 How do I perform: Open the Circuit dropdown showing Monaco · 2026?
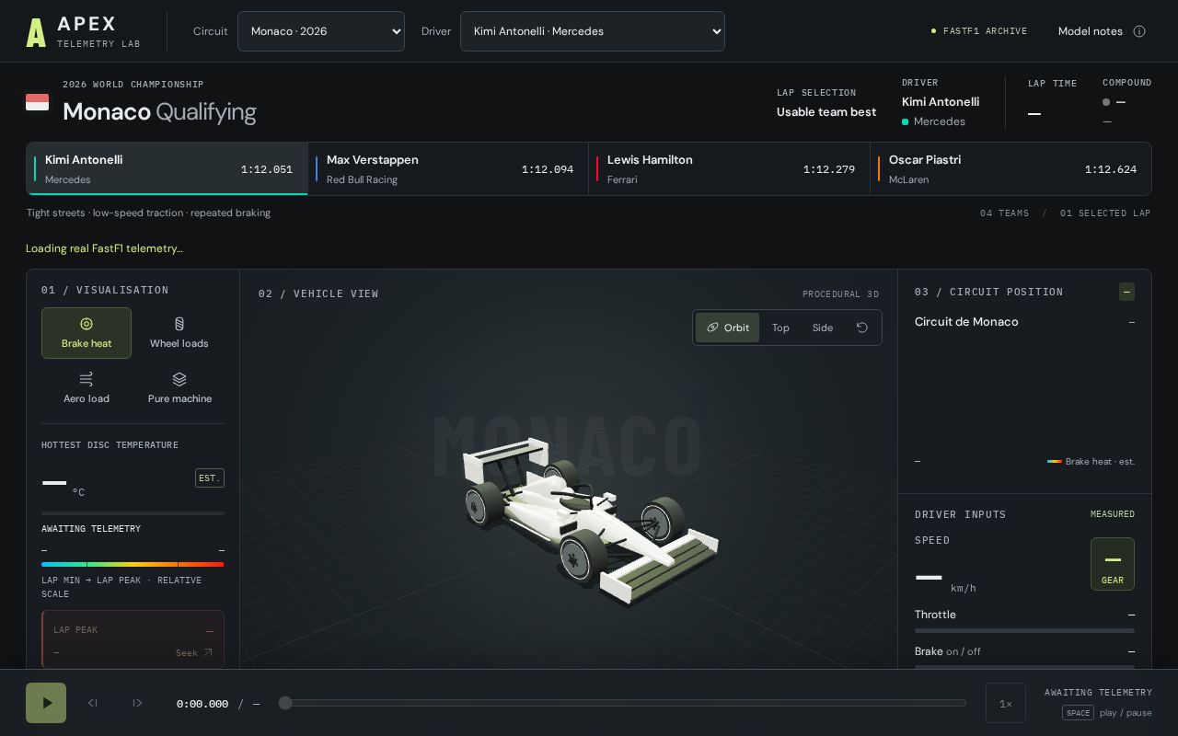321,31
